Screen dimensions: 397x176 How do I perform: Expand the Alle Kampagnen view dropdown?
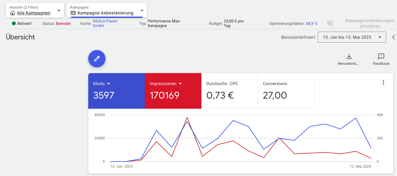(59, 10)
